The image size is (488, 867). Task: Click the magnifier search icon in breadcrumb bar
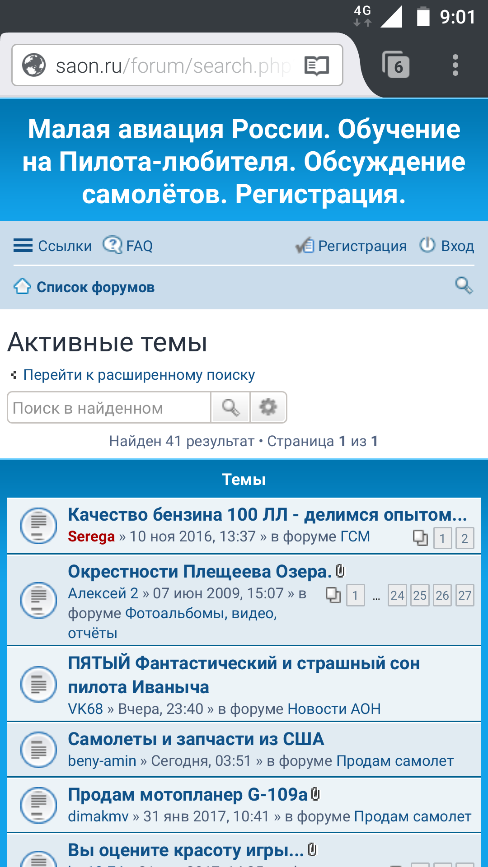point(464,286)
